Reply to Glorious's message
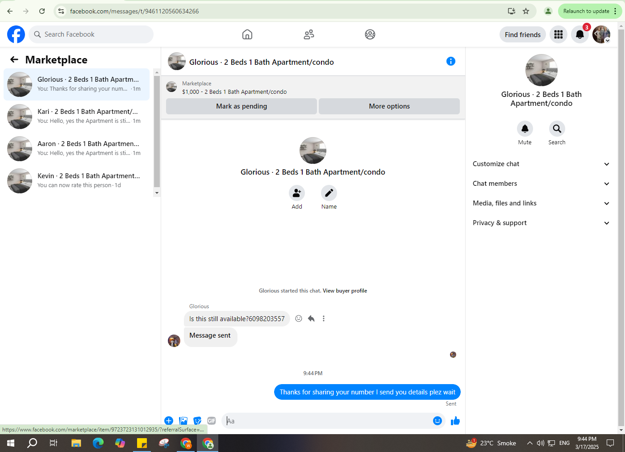This screenshot has width=625, height=452. pos(311,318)
